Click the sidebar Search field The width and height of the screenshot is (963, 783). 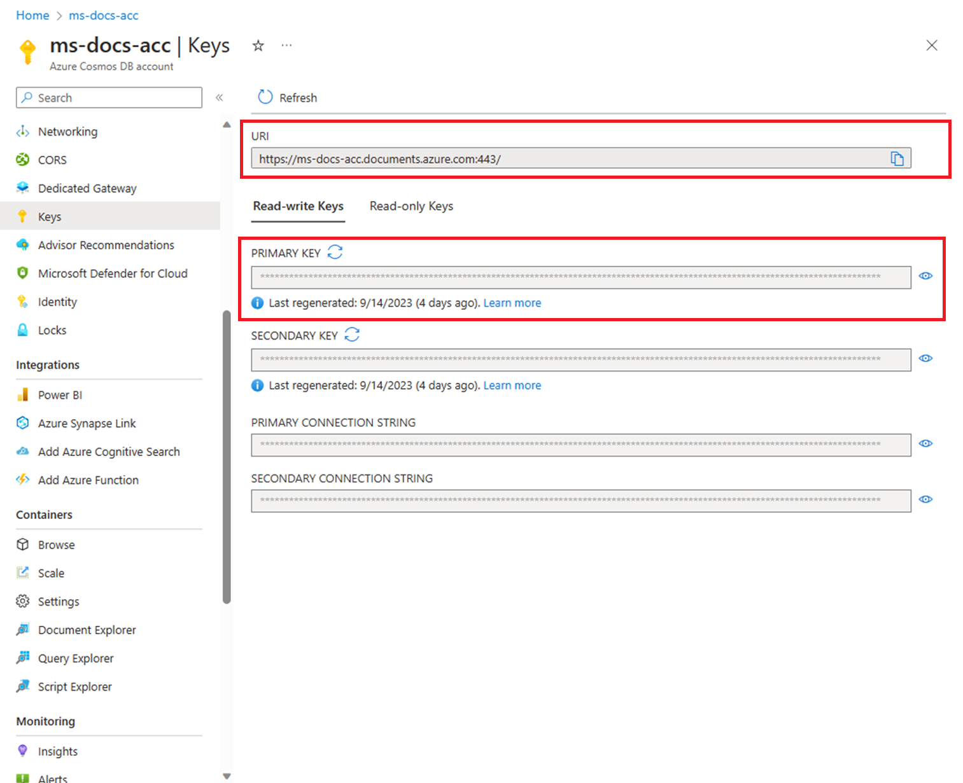point(109,97)
